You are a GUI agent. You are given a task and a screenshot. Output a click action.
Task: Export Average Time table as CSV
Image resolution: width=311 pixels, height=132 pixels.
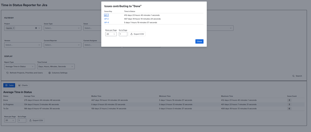[x=36, y=120]
